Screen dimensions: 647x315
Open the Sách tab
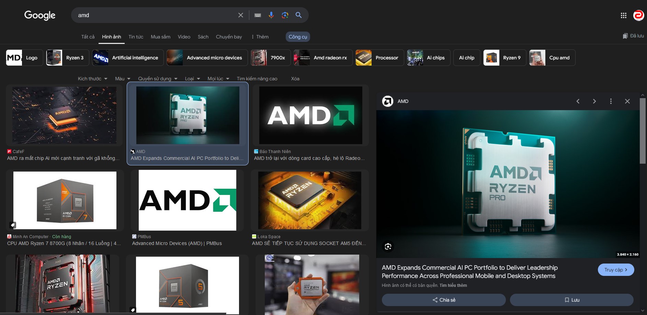[203, 37]
